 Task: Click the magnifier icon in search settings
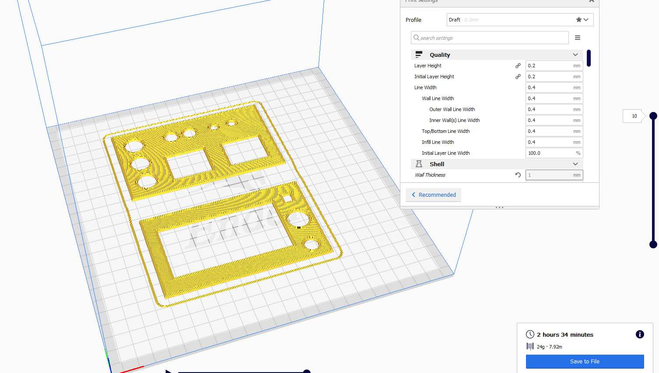click(417, 38)
